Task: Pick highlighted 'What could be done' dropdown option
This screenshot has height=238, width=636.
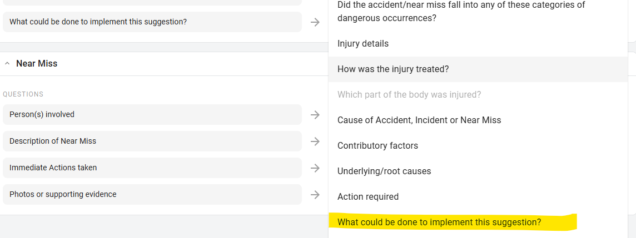Action: click(x=439, y=222)
